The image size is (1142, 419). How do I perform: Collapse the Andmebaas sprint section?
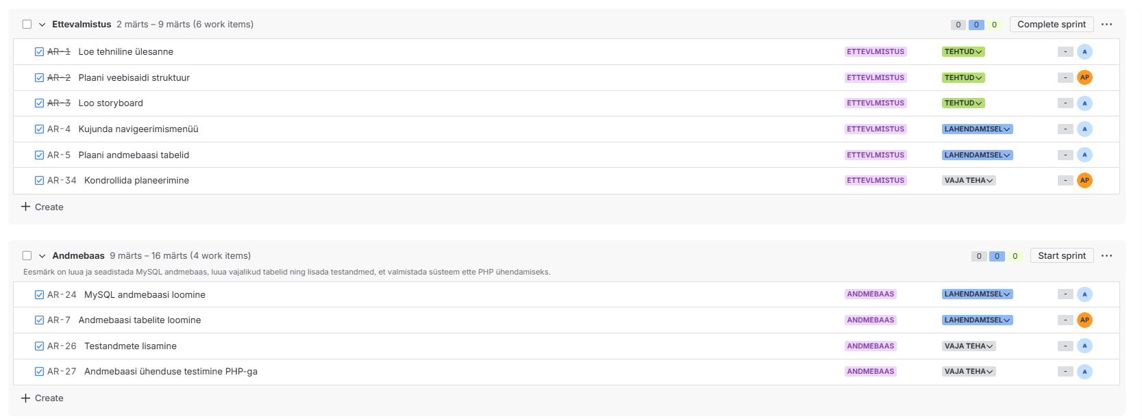coord(42,256)
